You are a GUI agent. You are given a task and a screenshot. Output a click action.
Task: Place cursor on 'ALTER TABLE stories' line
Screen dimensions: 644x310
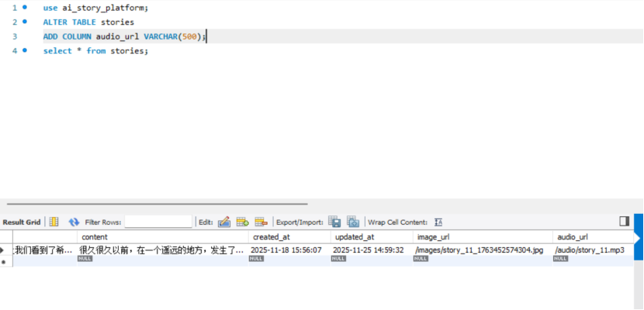[88, 22]
